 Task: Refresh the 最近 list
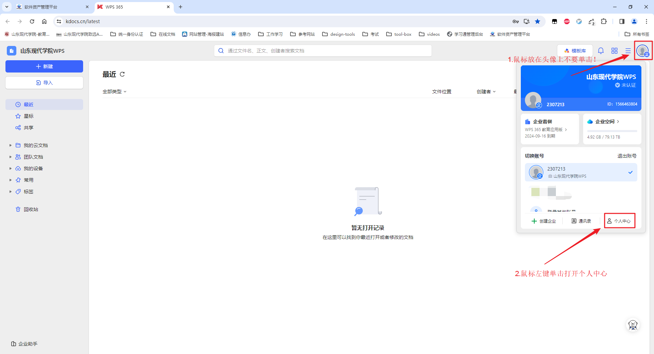coord(122,74)
